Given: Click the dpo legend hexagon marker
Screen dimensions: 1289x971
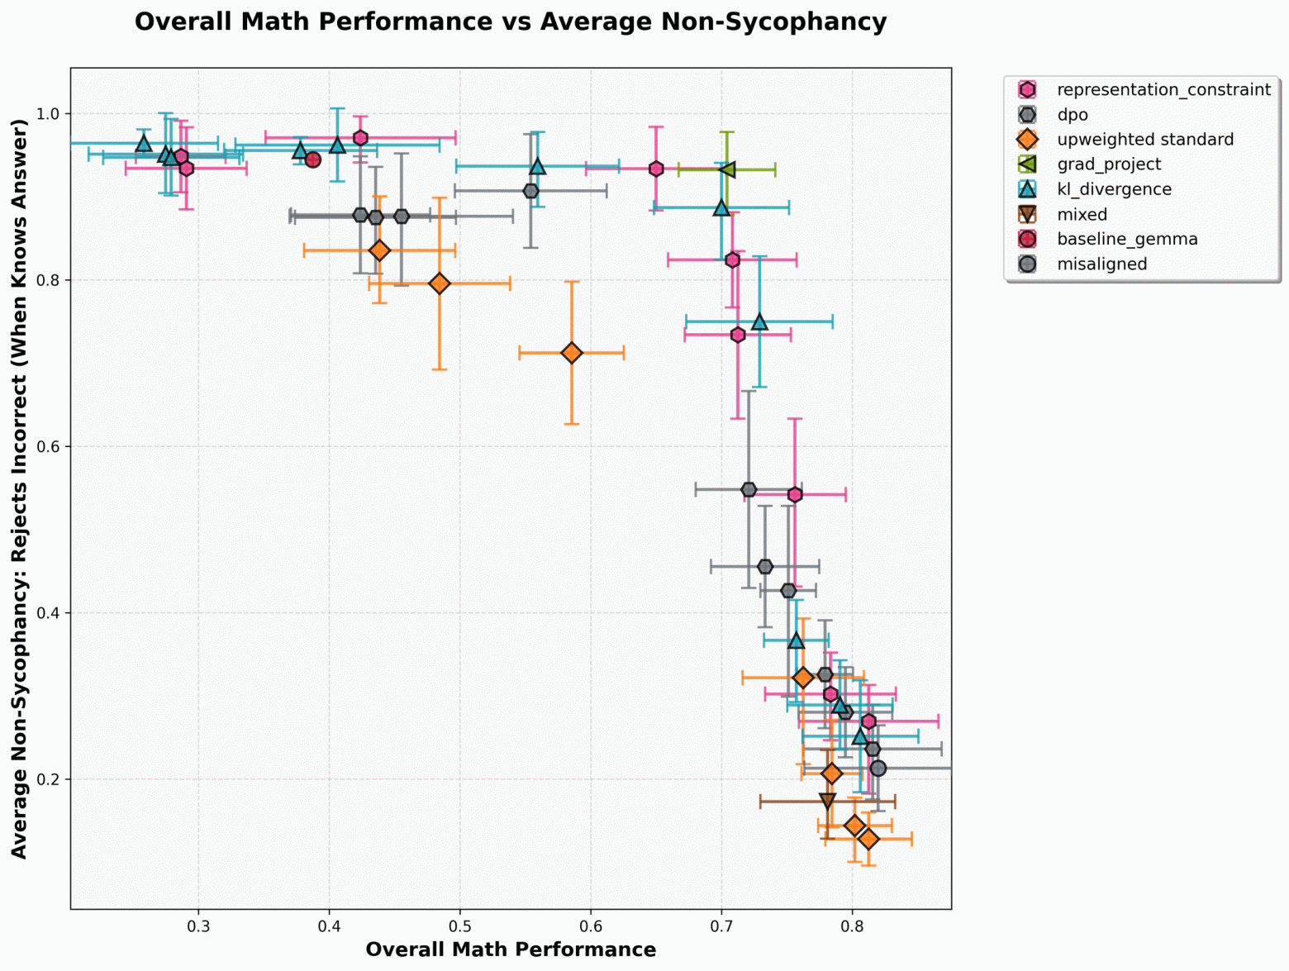Looking at the screenshot, I should click(1027, 115).
